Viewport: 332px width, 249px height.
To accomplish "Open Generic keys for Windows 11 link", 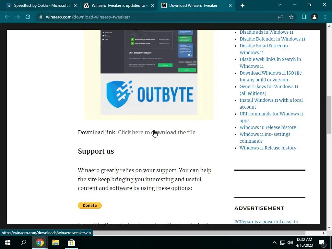I will tap(269, 90).
